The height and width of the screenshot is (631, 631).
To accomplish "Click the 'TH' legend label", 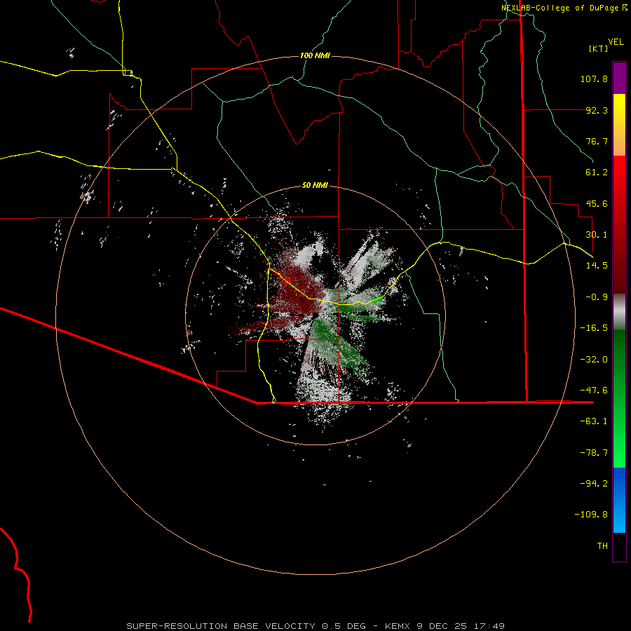I will click(602, 546).
